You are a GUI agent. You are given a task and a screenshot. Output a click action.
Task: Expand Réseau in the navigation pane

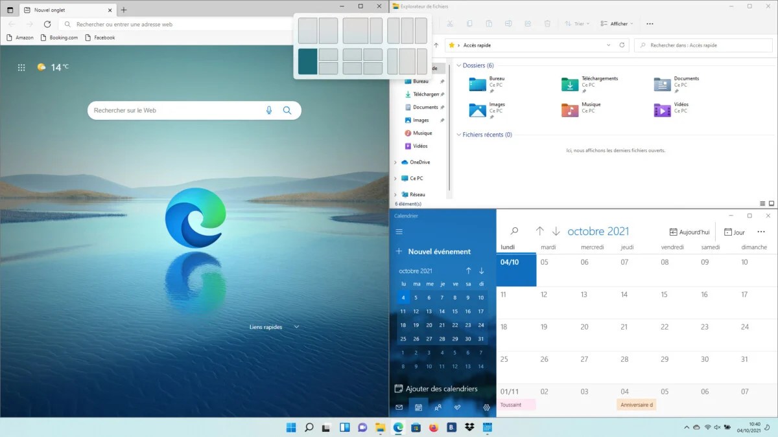click(x=395, y=194)
